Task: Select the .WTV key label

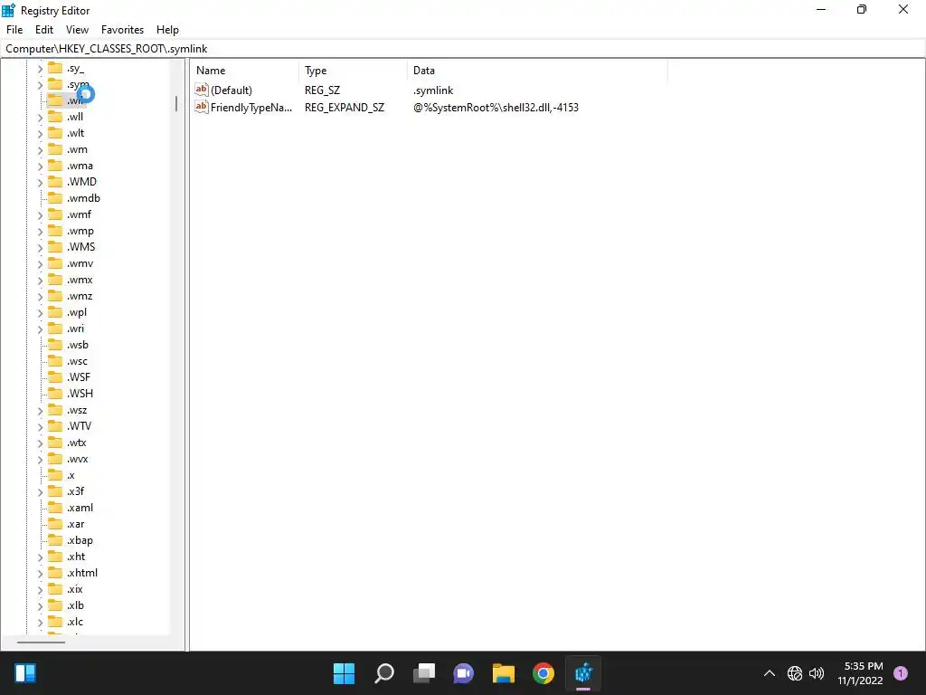Action: coord(80,426)
